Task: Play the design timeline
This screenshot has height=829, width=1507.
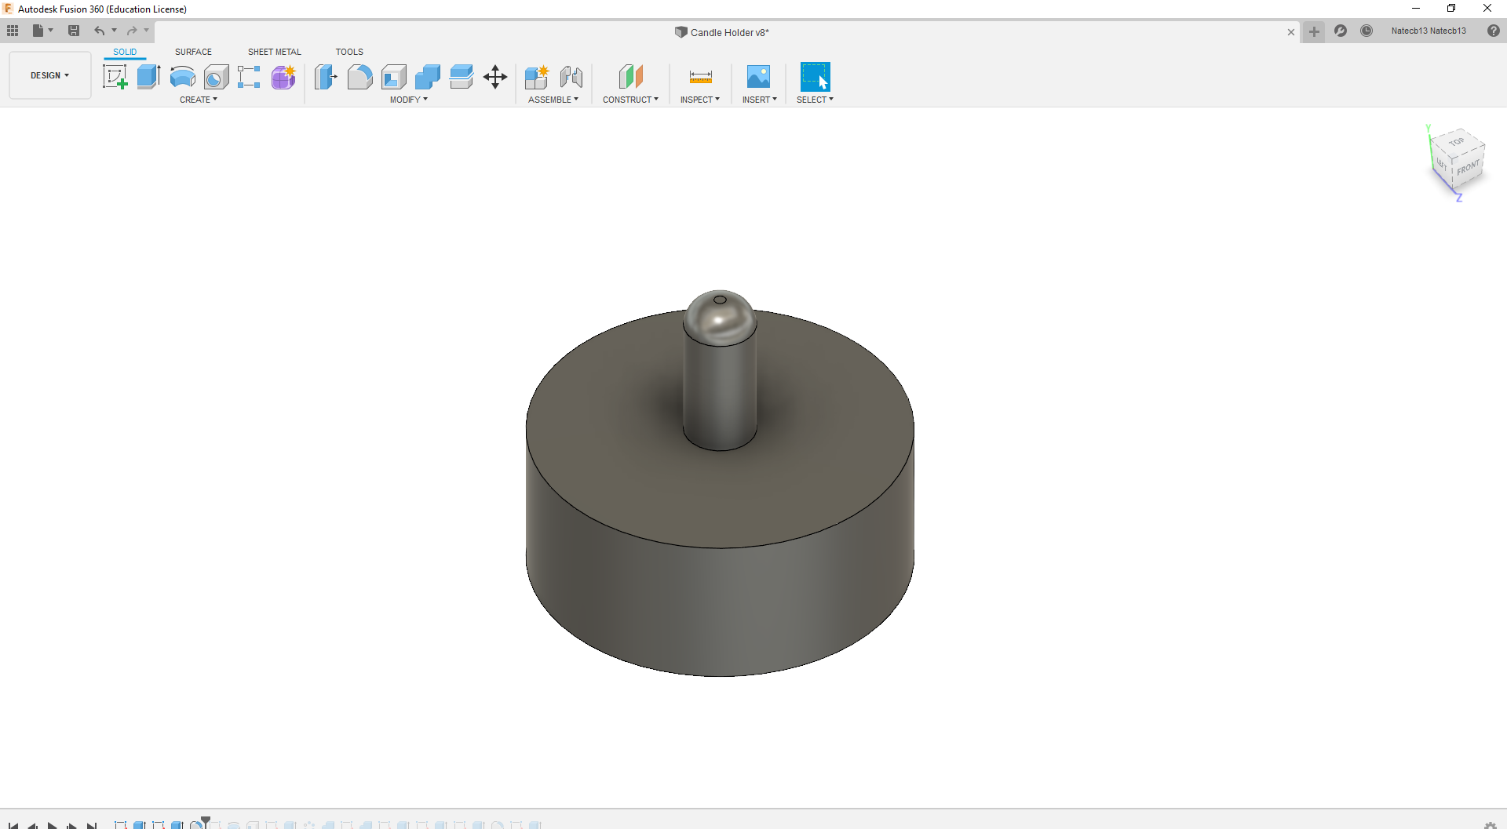Action: (x=52, y=824)
